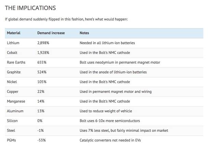Click the Silicon material cell
The image size is (209, 146).
[13, 121]
